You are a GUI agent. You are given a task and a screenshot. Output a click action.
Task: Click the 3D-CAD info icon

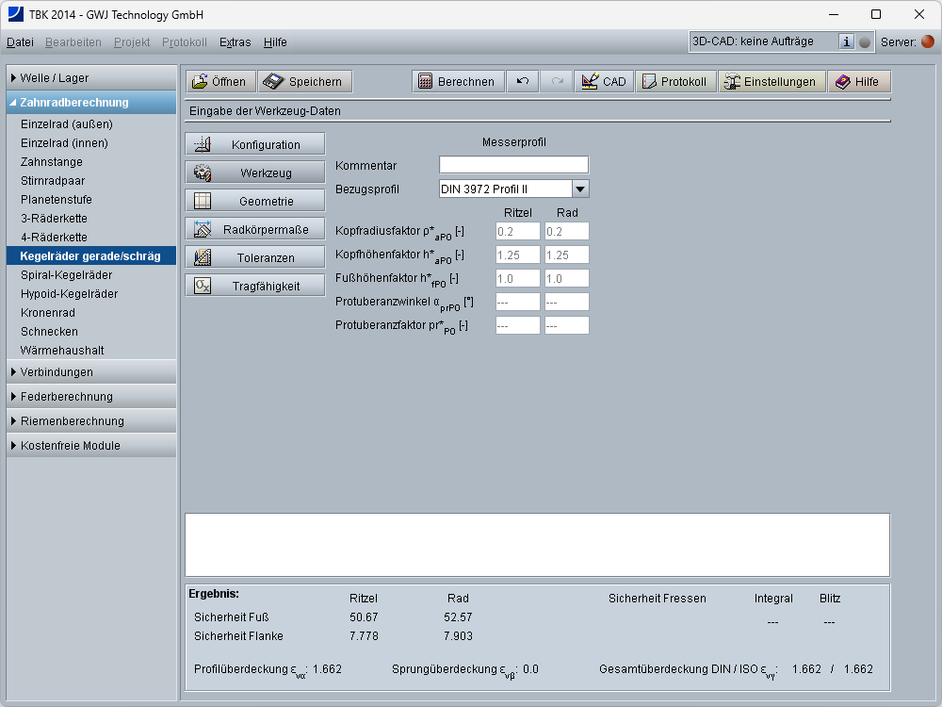[846, 41]
